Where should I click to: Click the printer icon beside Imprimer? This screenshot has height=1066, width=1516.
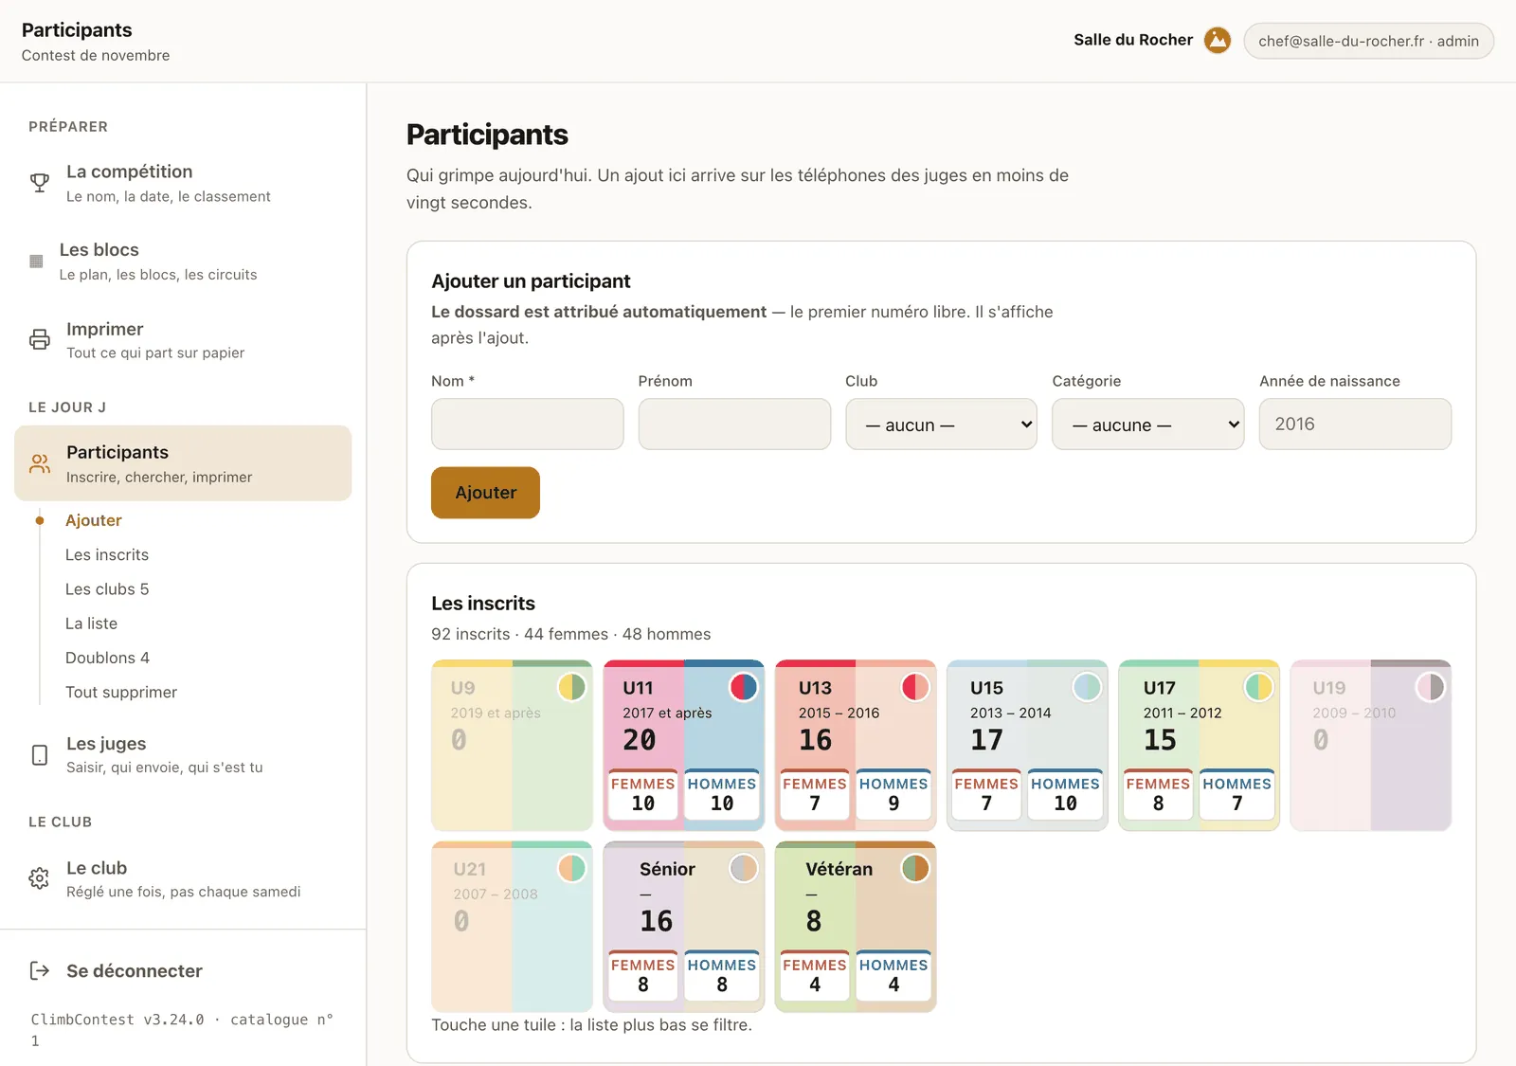40,339
